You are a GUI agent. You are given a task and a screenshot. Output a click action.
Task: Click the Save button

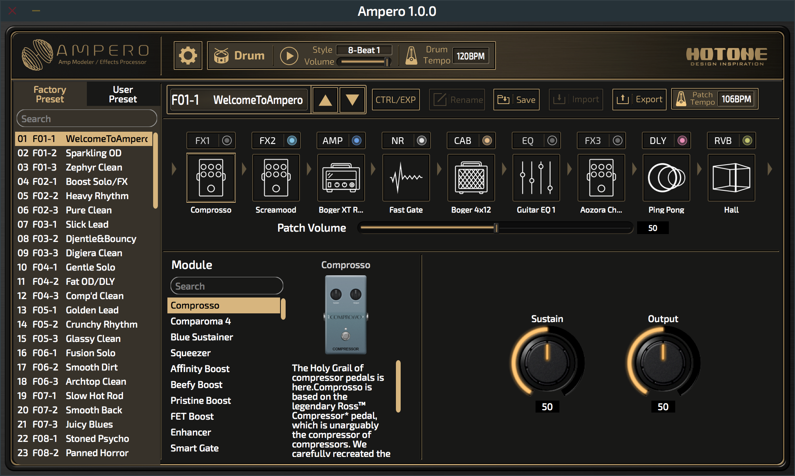click(x=516, y=100)
